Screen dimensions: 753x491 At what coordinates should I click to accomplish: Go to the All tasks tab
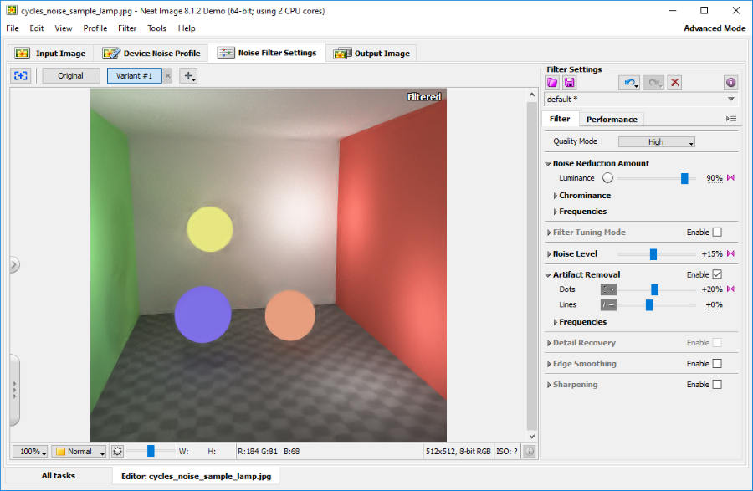pos(58,476)
